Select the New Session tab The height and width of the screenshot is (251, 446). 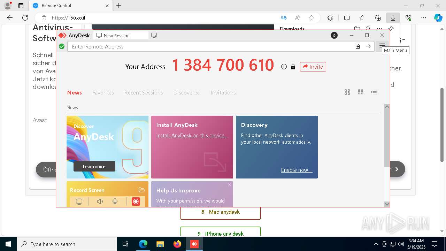pos(121,35)
